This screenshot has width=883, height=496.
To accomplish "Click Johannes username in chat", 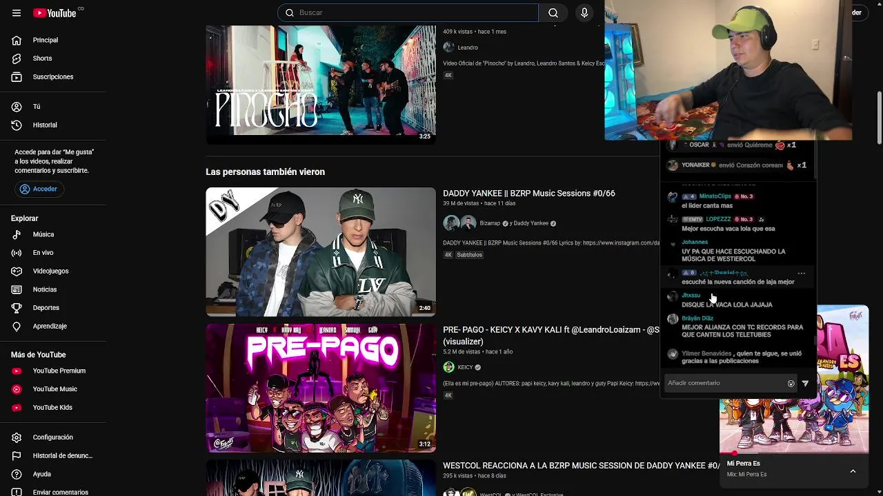I will [695, 242].
